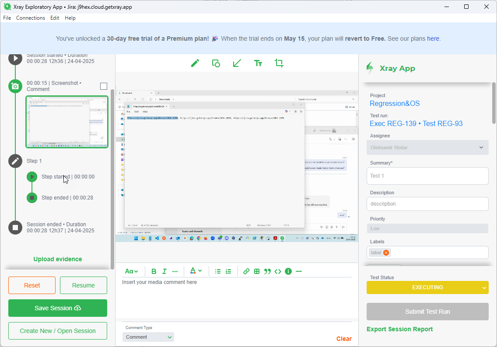Click the Submit Test Run button
This screenshot has height=347, width=497.
click(427, 312)
